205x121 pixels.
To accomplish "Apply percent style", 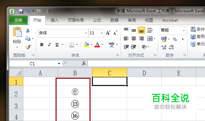I will [x=175, y=39].
